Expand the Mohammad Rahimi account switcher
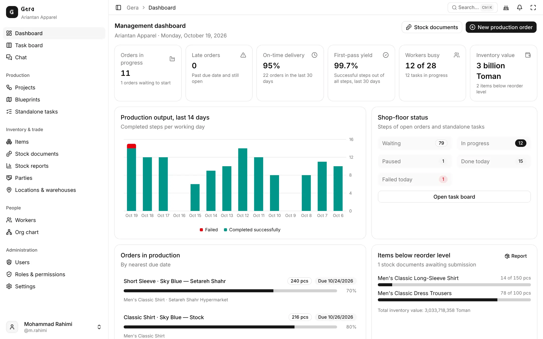The height and width of the screenshot is (339, 543). 99,327
